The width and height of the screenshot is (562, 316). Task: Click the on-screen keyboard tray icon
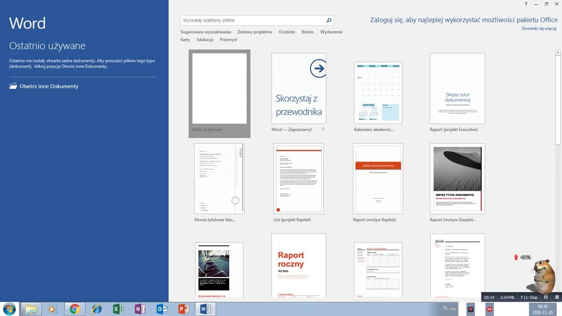click(454, 309)
